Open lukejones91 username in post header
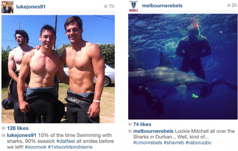Viewport: 238px width, 151px height. tap(31, 7)
